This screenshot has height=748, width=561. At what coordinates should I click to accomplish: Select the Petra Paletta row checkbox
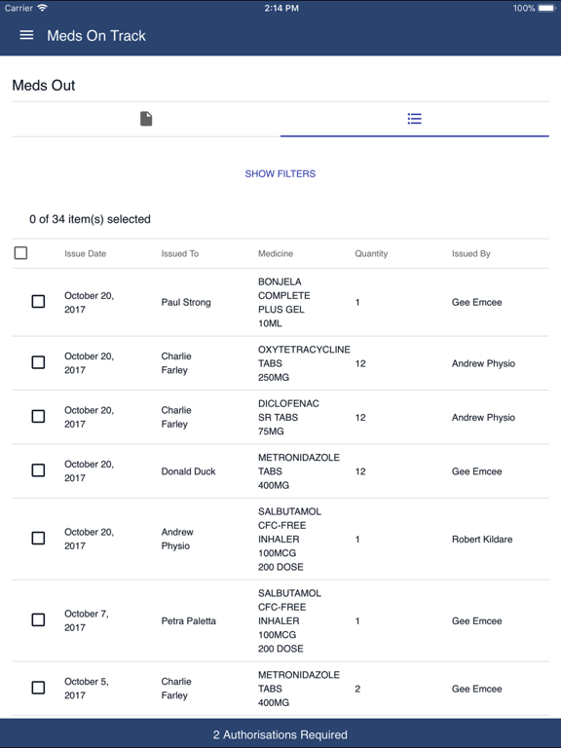click(x=38, y=619)
